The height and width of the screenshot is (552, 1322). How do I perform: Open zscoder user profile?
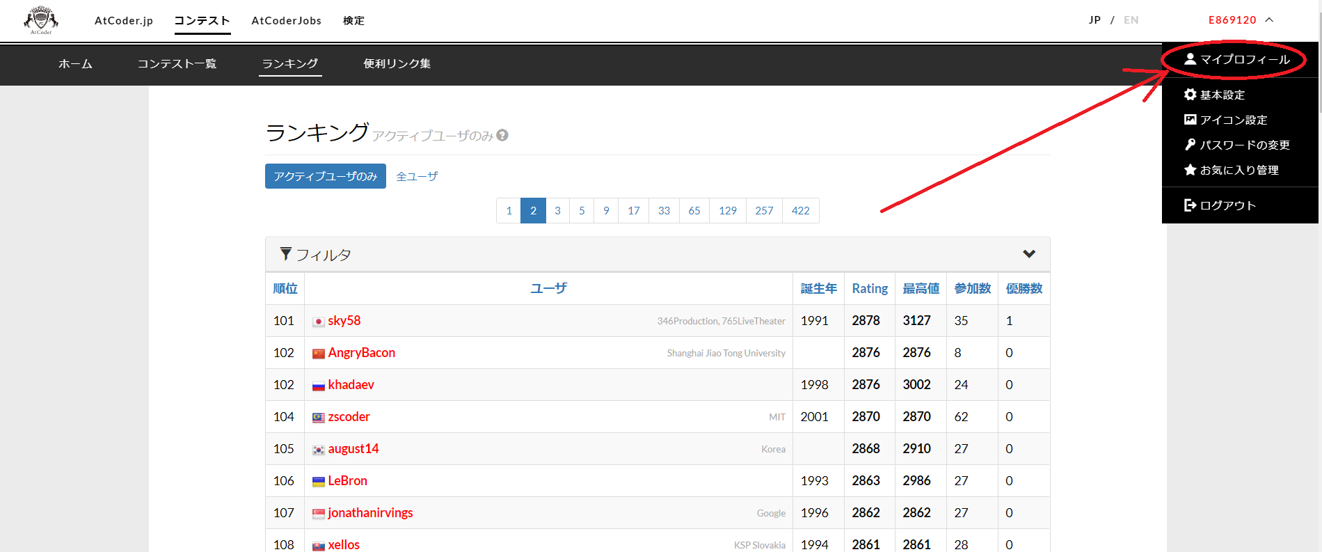tap(349, 416)
